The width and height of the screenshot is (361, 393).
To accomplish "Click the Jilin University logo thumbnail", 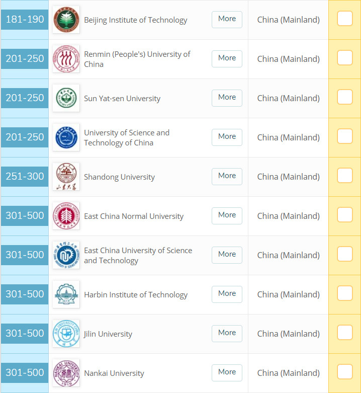I will [66, 334].
